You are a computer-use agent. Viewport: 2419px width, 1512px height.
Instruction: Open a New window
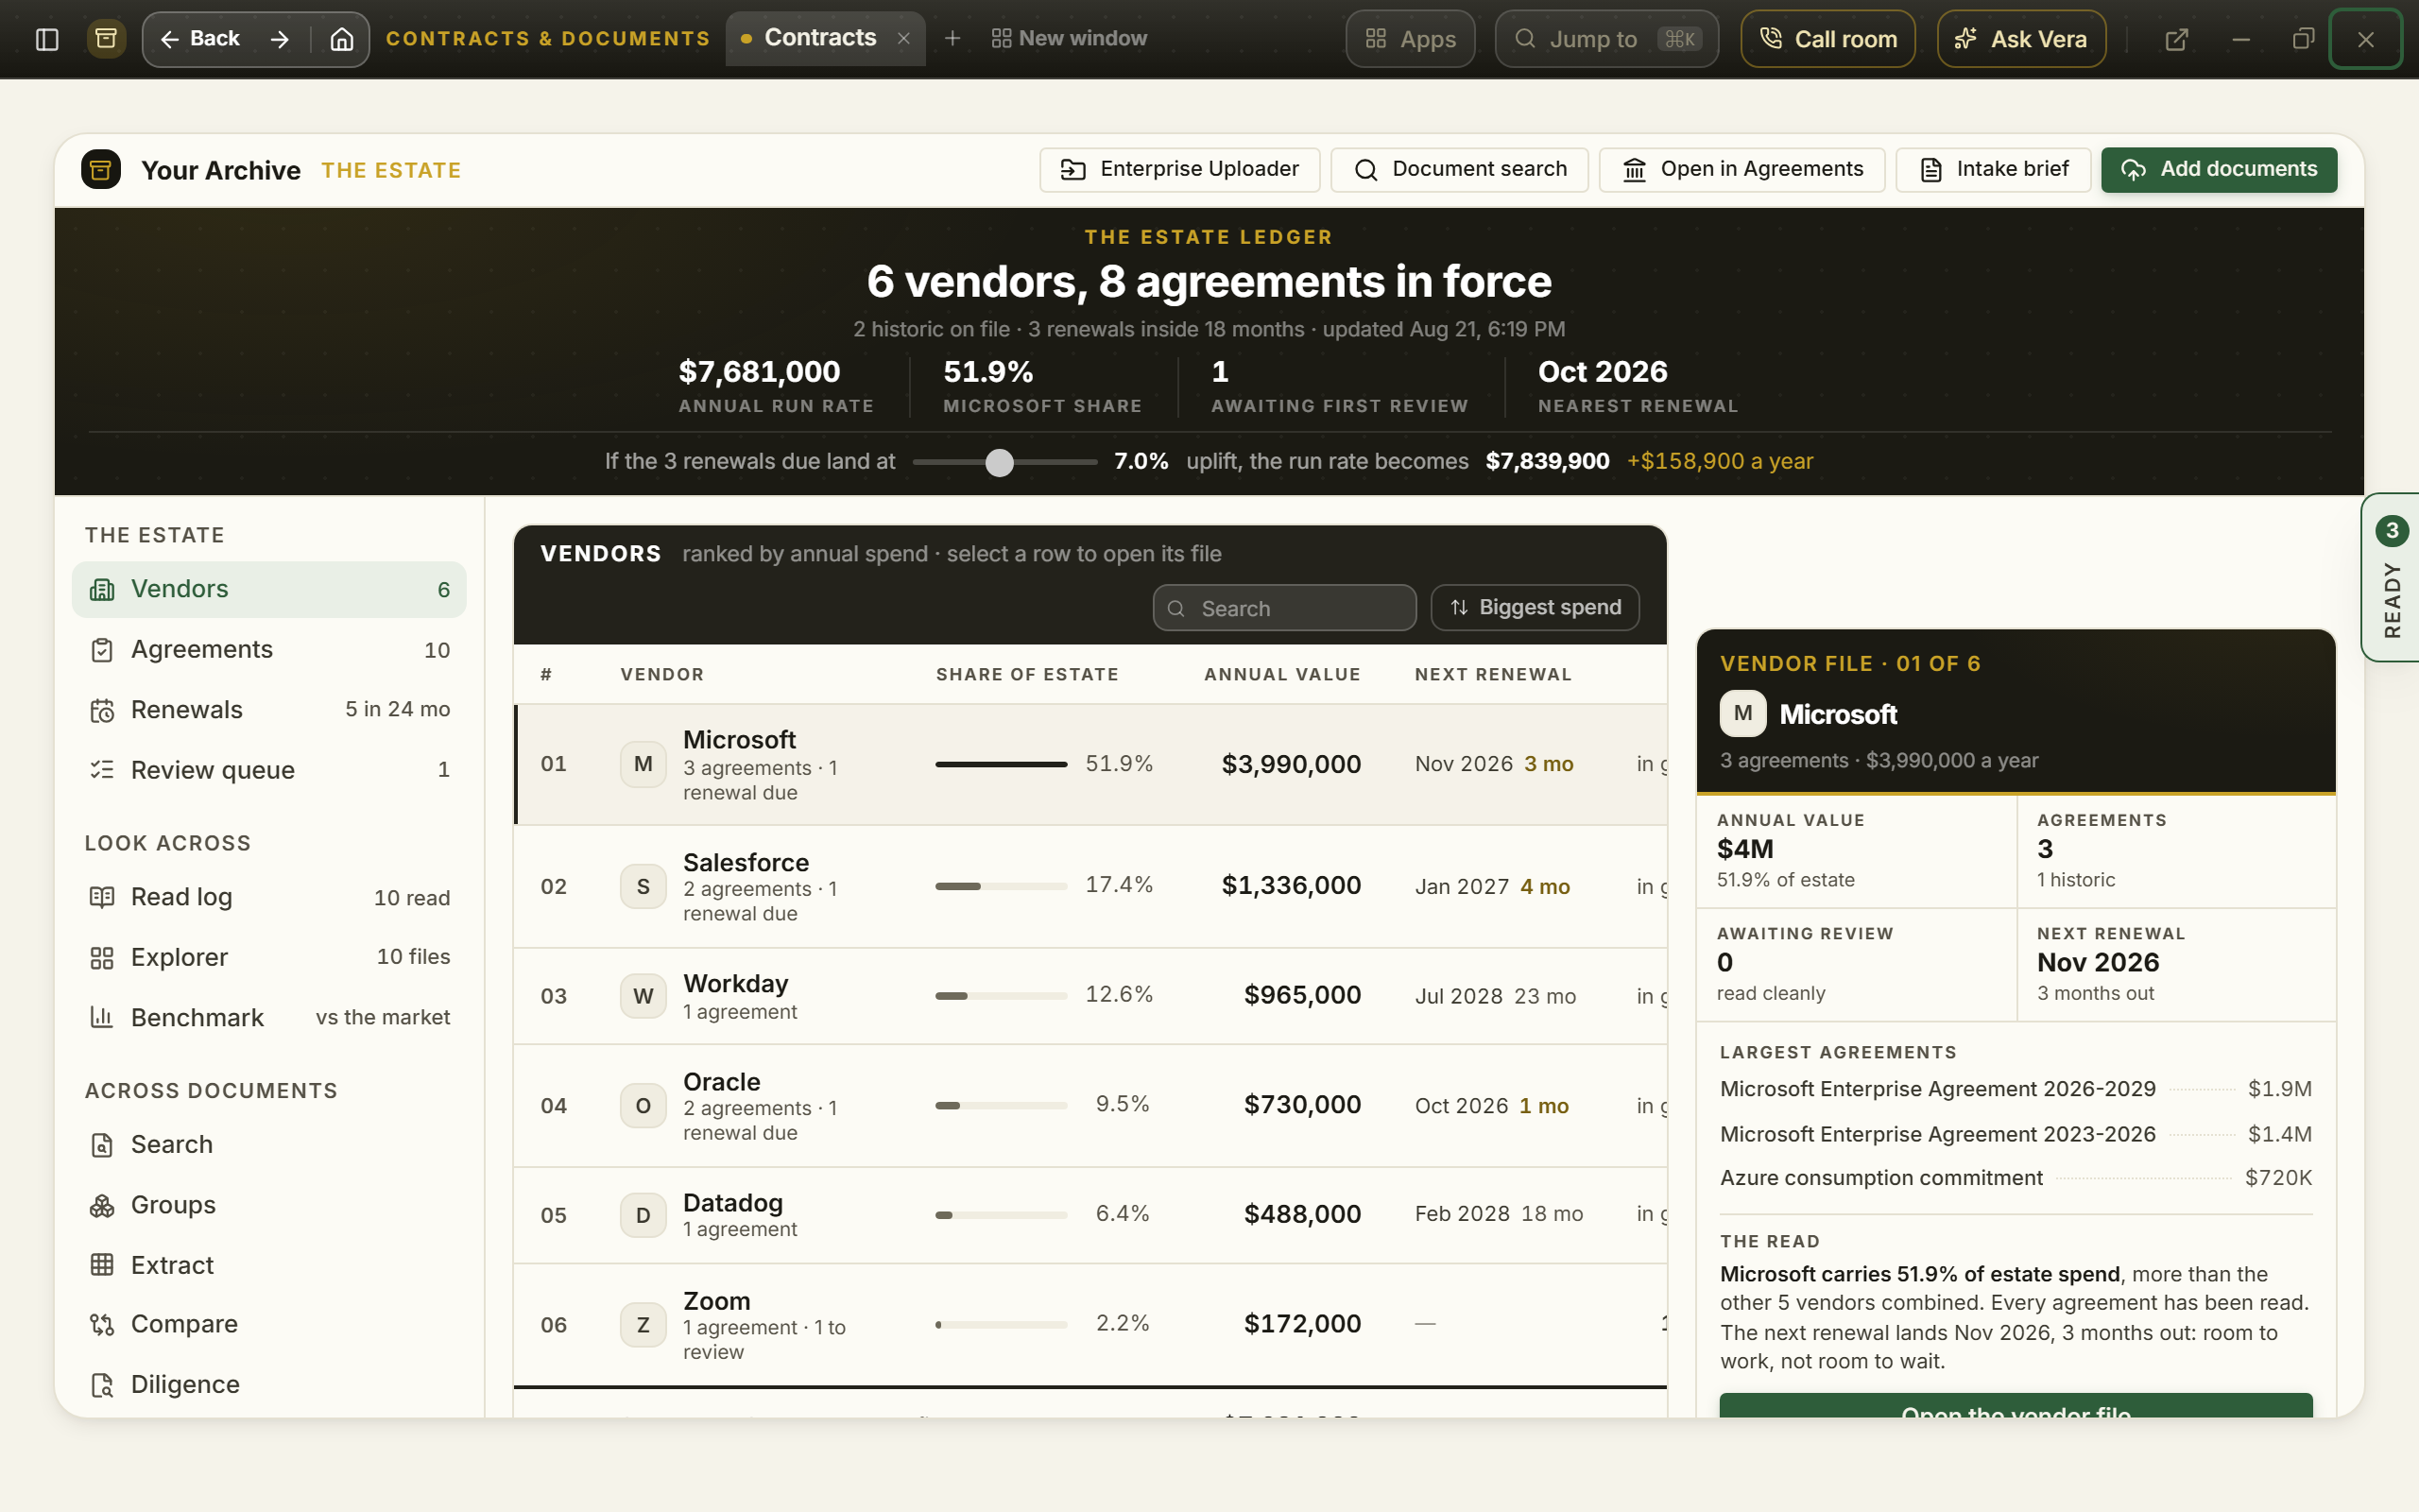1069,38
